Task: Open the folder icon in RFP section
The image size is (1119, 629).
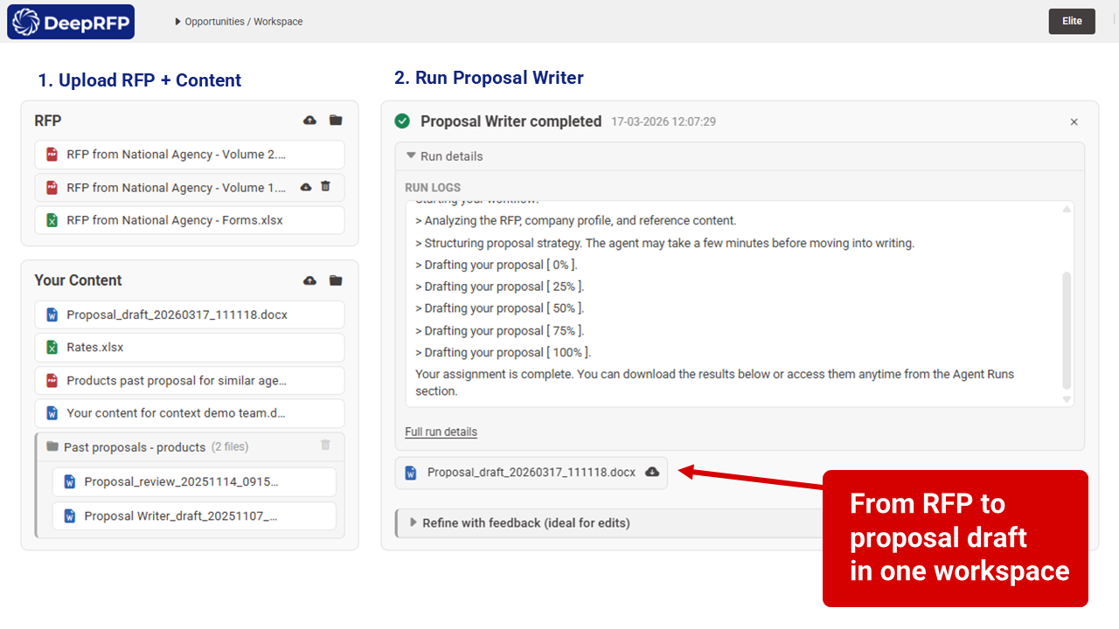Action: click(x=336, y=121)
